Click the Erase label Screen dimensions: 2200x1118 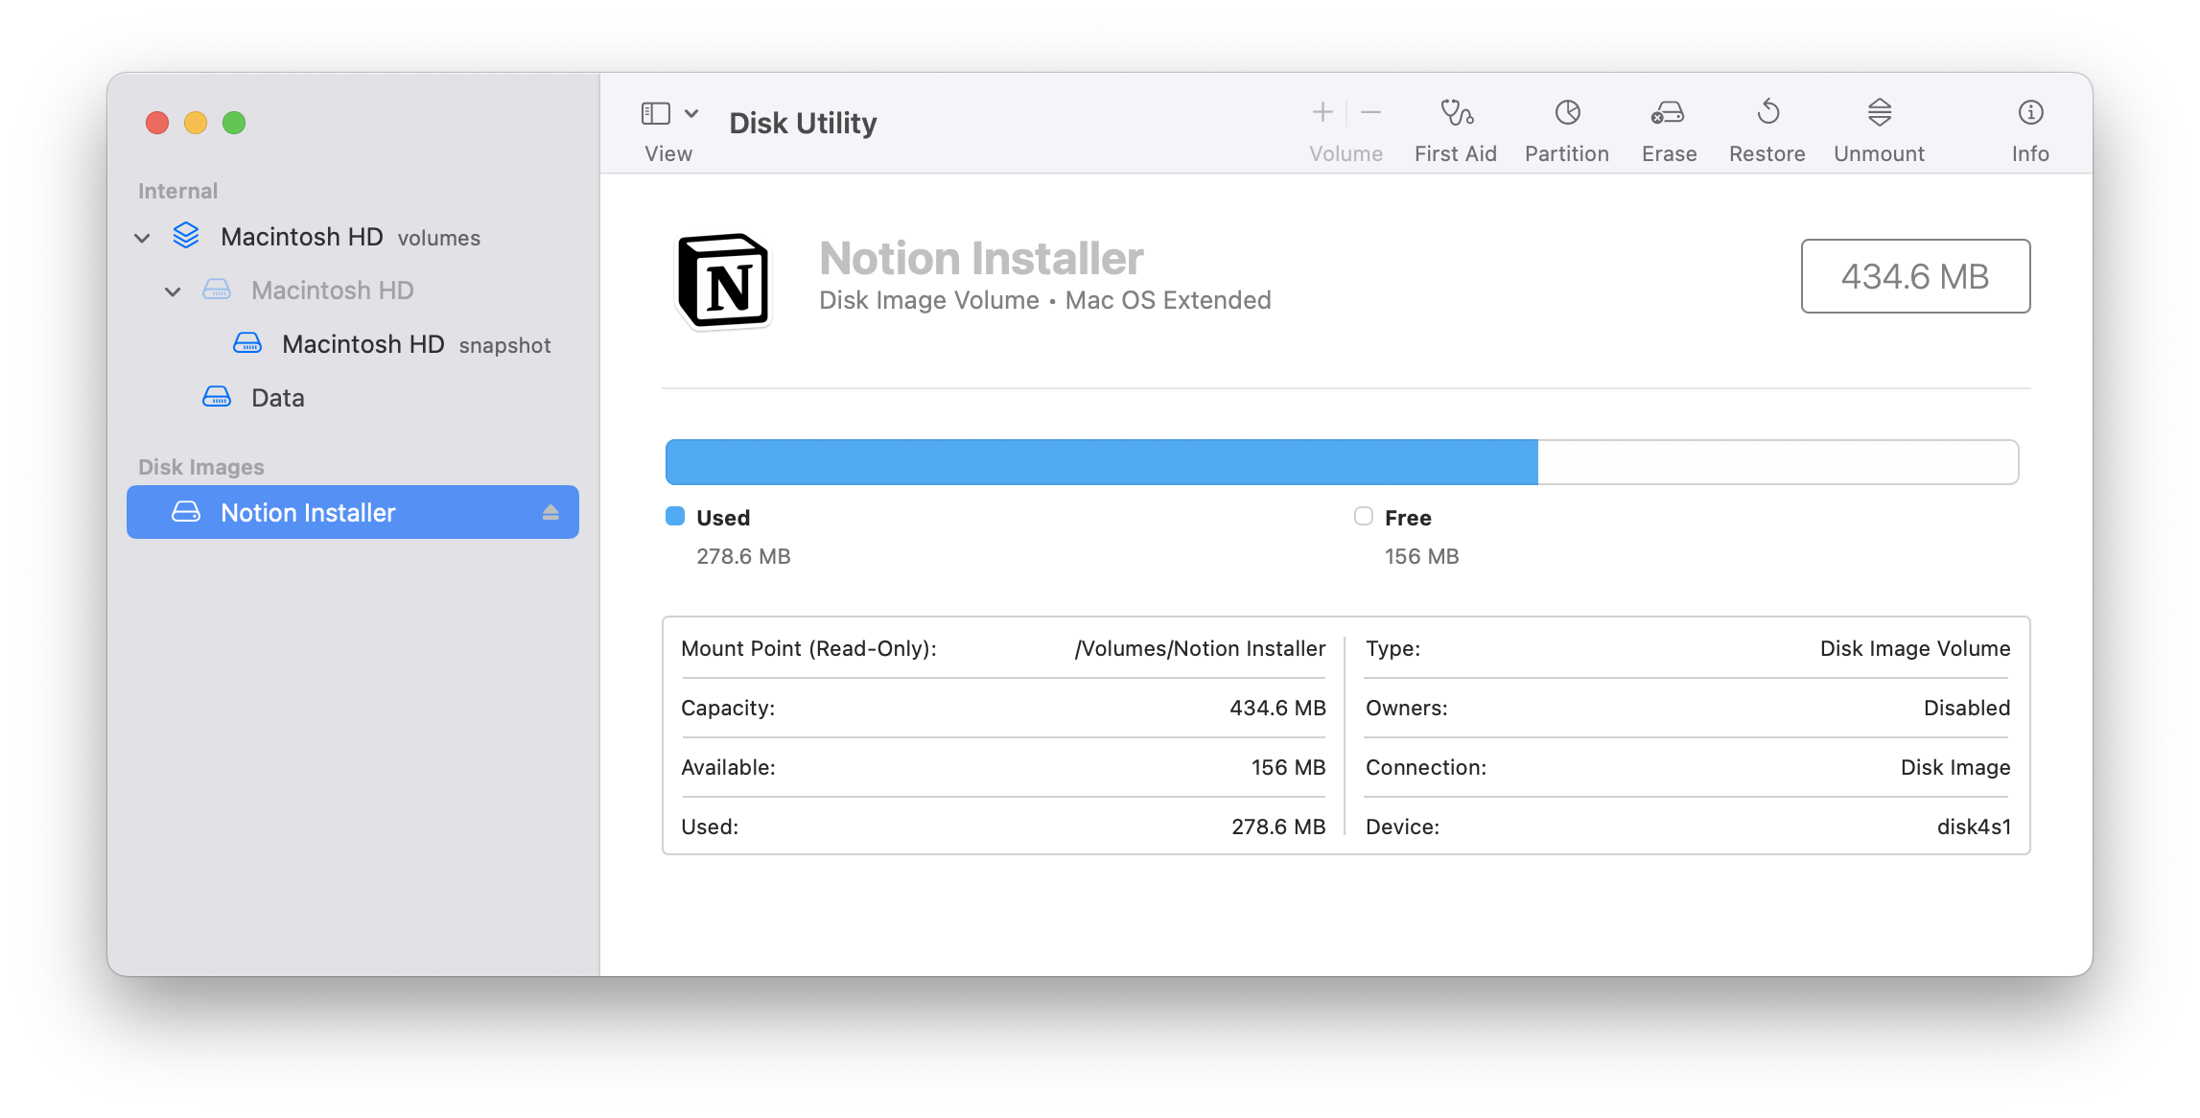tap(1670, 153)
